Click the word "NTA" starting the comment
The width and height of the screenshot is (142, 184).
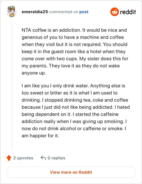[26, 30]
